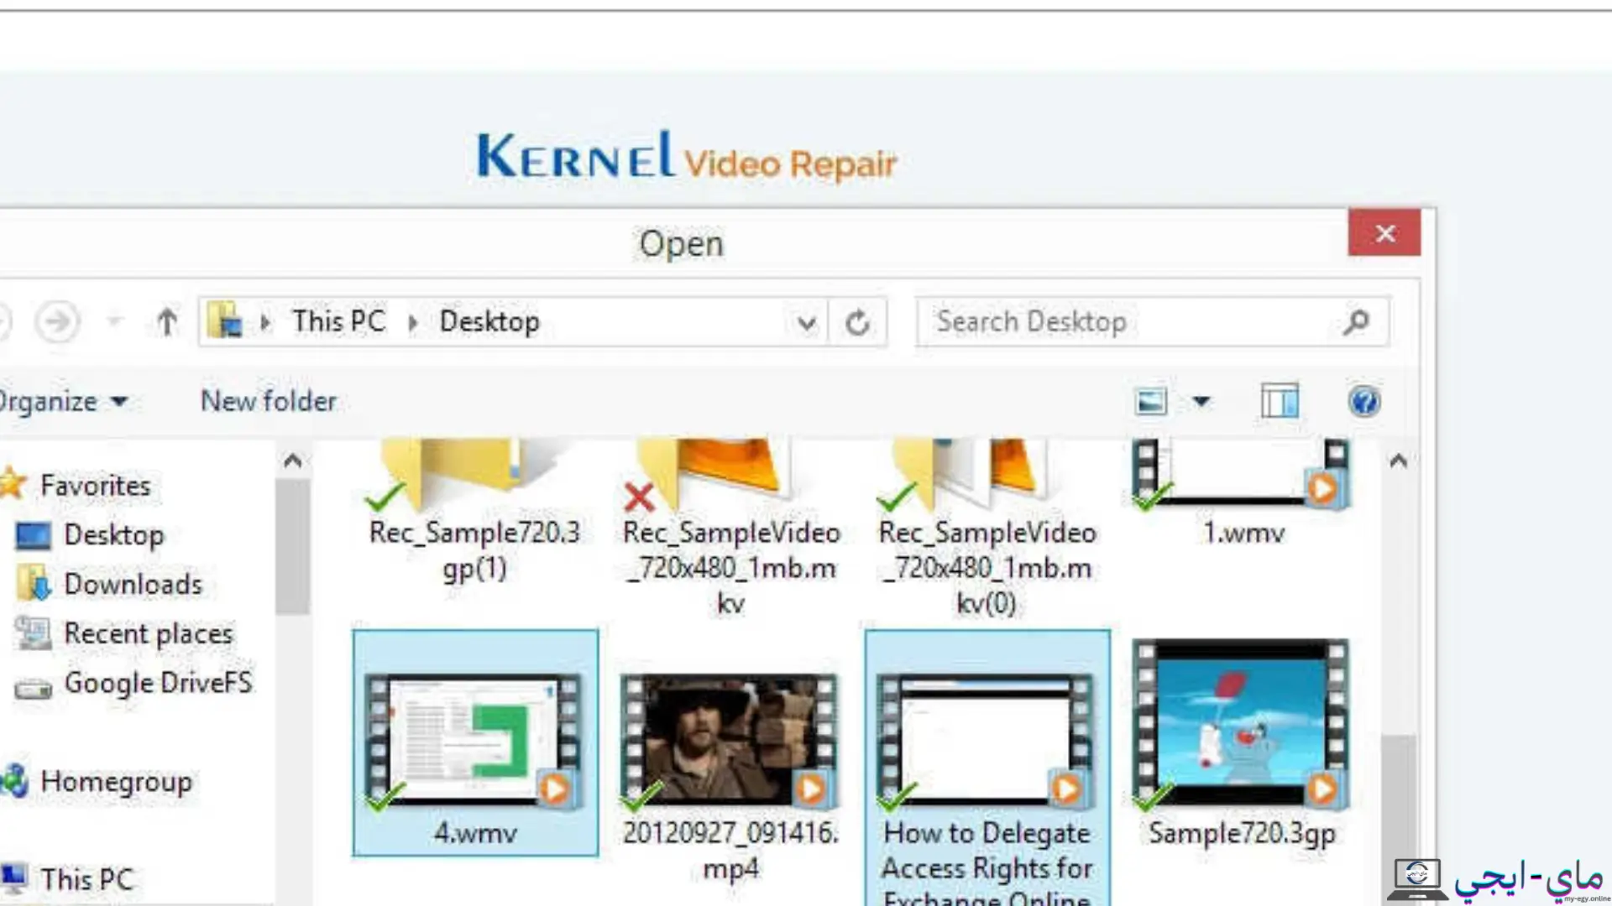Click the Downloads folder icon in sidebar
1612x906 pixels.
tap(34, 584)
